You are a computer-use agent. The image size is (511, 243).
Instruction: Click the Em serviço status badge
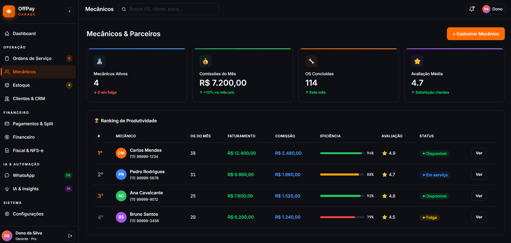point(435,175)
